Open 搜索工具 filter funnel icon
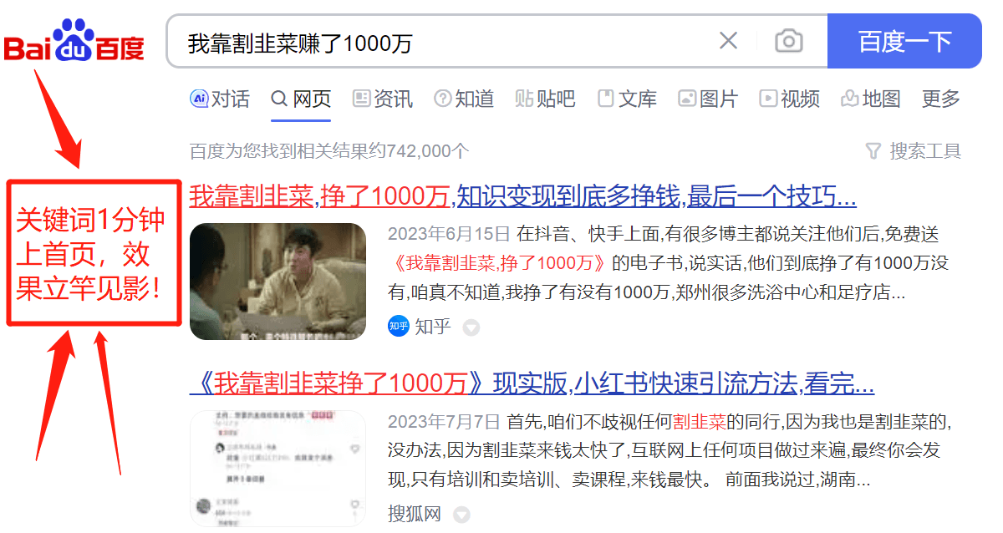 [x=873, y=150]
